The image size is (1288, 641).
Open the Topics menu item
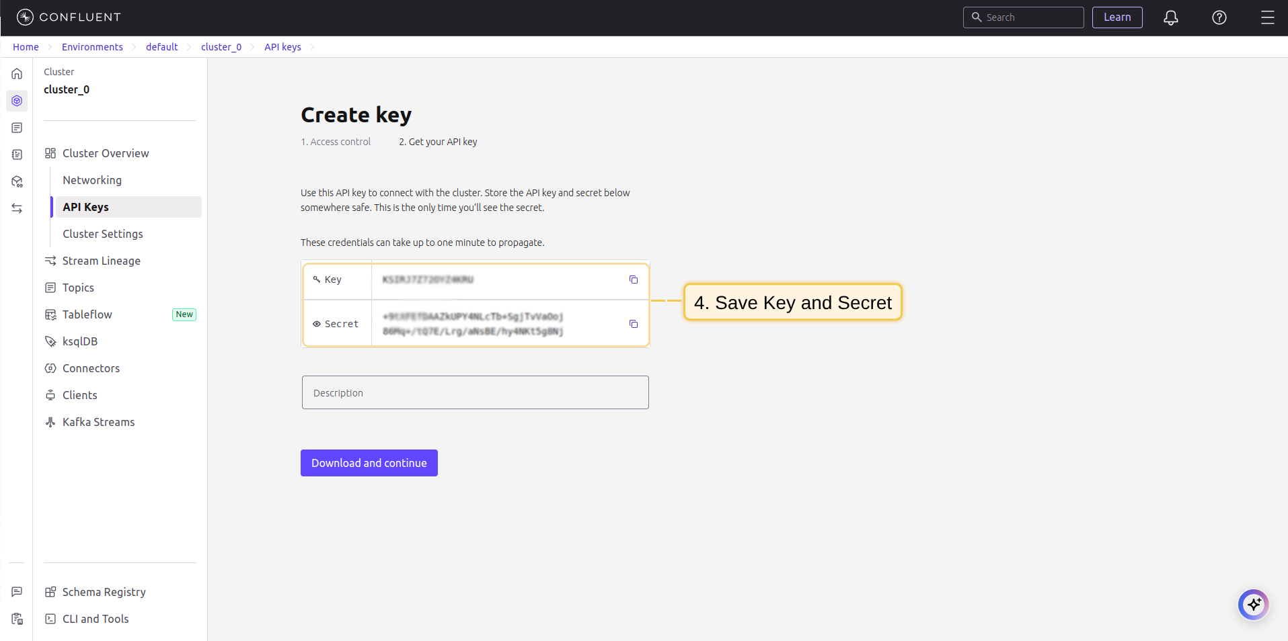78,288
